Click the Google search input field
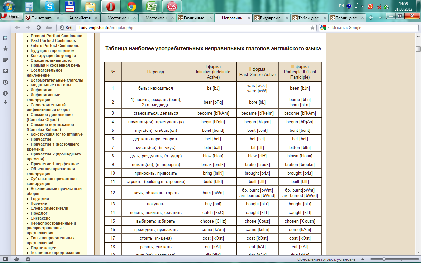This screenshot has width=421, height=263. pos(373,28)
